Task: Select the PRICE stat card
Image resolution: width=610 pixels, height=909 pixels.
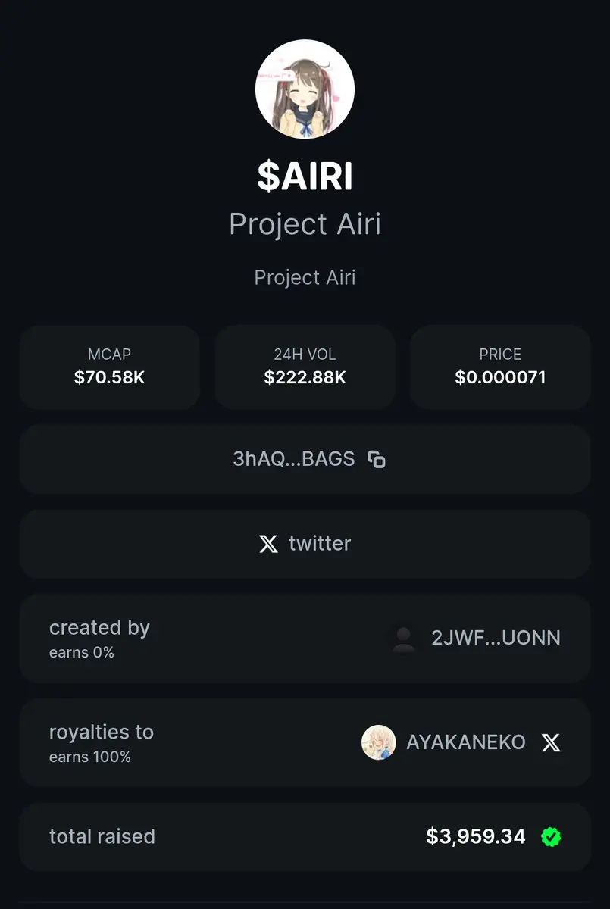Action: coord(500,367)
